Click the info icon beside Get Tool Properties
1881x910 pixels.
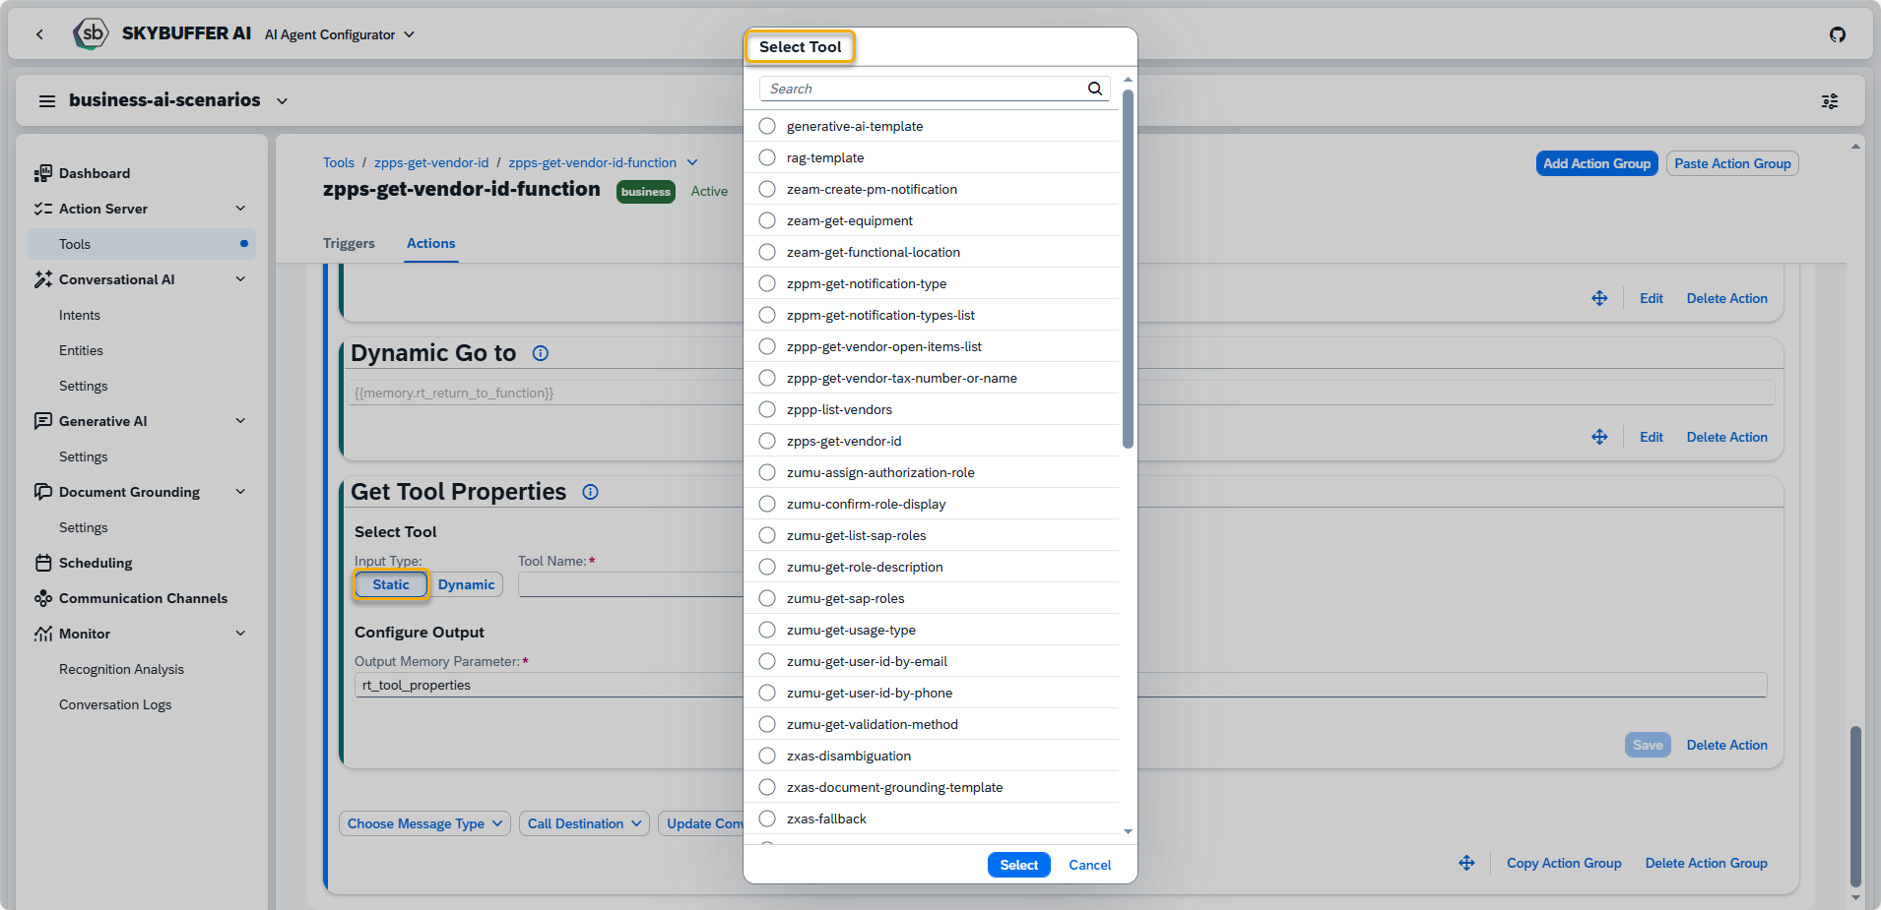point(590,492)
